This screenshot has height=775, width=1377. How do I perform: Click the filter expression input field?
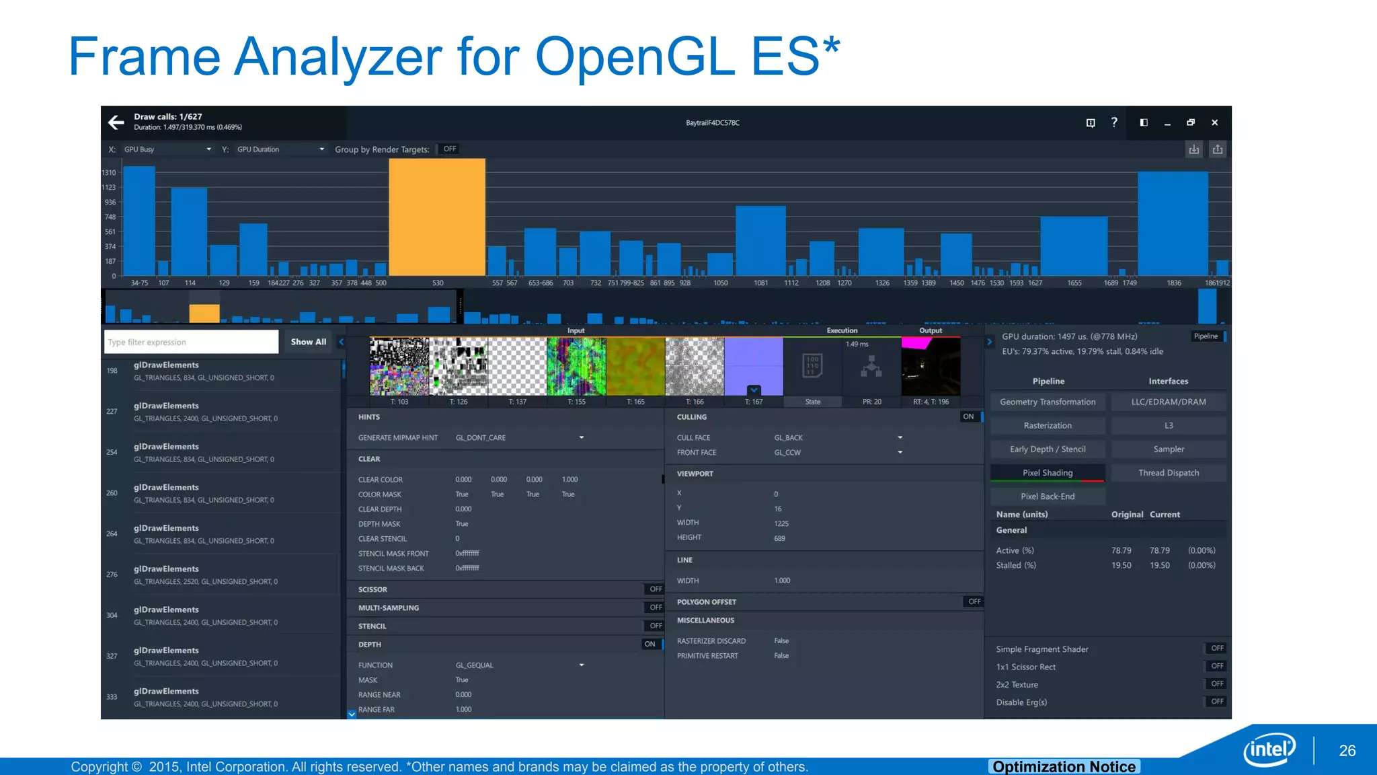point(192,342)
